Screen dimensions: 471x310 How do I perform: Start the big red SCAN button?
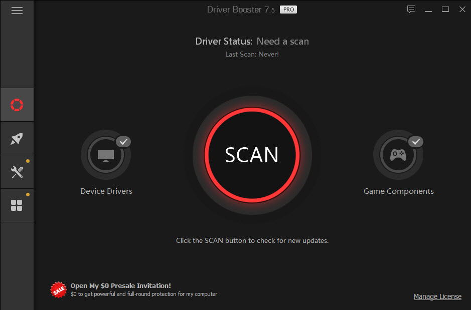coord(252,155)
